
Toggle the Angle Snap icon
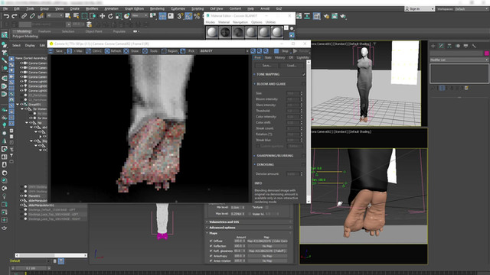[188, 16]
